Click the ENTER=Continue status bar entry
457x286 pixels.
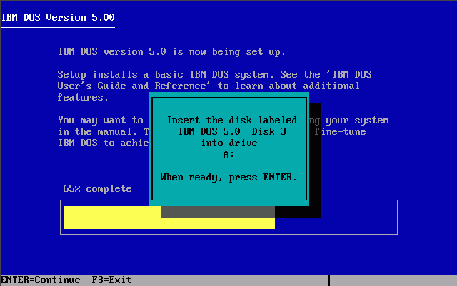[40, 280]
